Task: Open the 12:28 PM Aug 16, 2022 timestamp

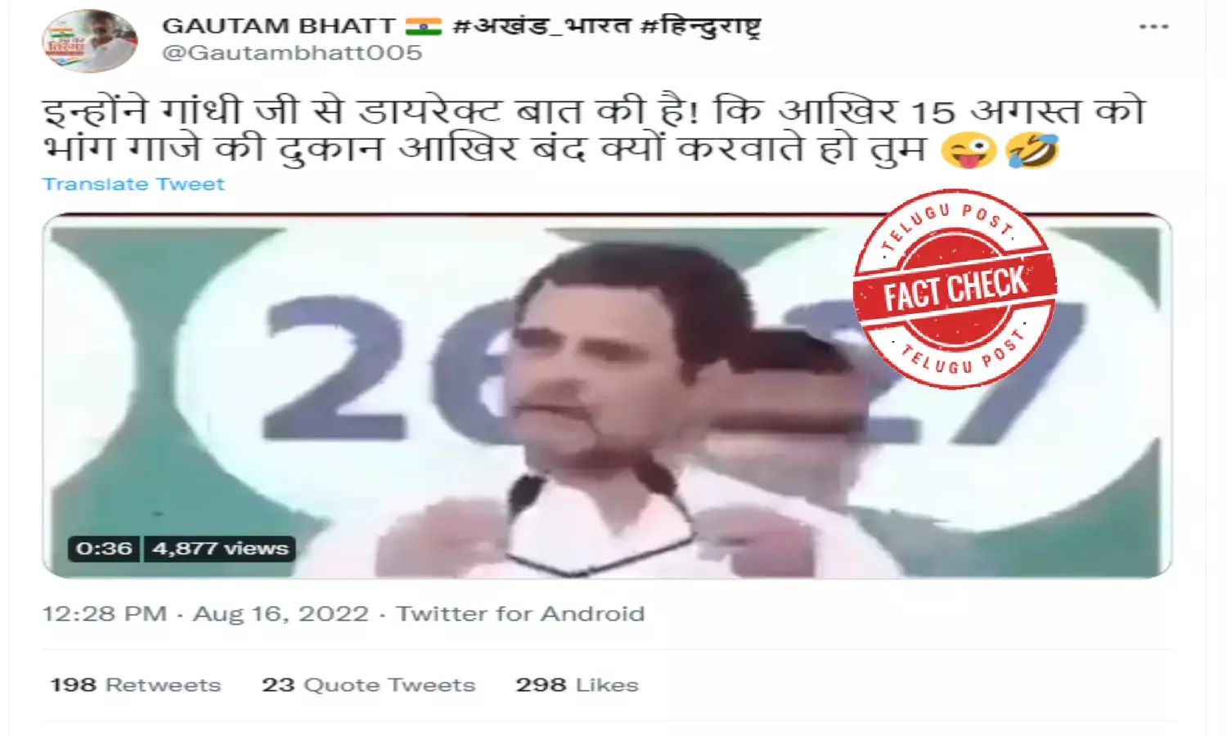Action: click(x=205, y=614)
